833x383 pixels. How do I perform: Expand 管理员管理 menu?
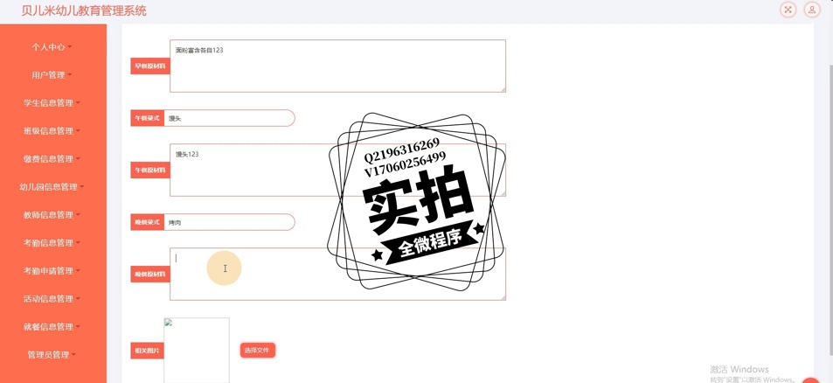tap(52, 355)
